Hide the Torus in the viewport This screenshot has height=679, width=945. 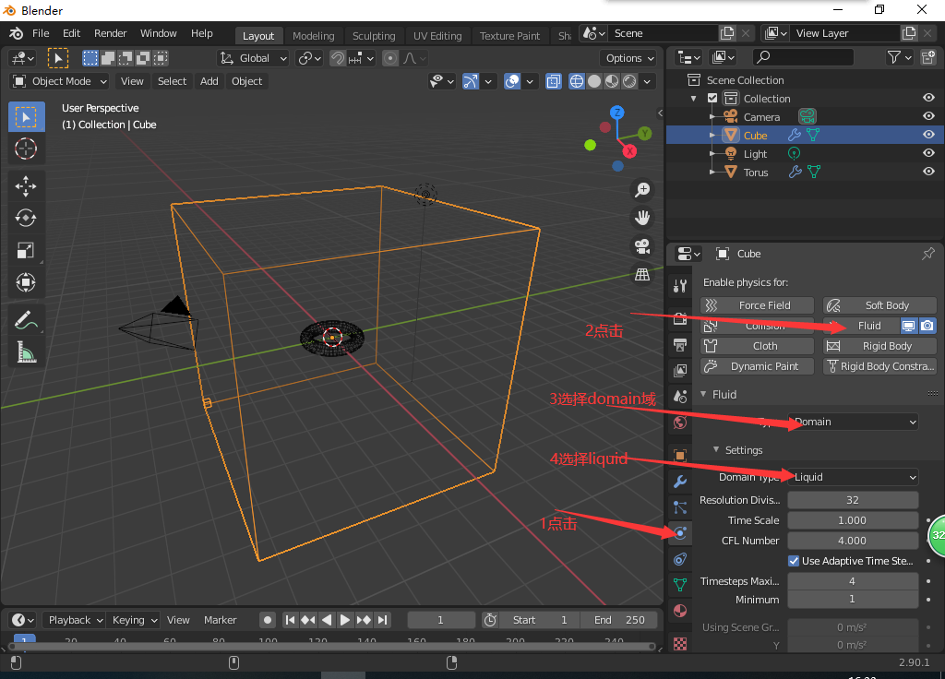(927, 172)
